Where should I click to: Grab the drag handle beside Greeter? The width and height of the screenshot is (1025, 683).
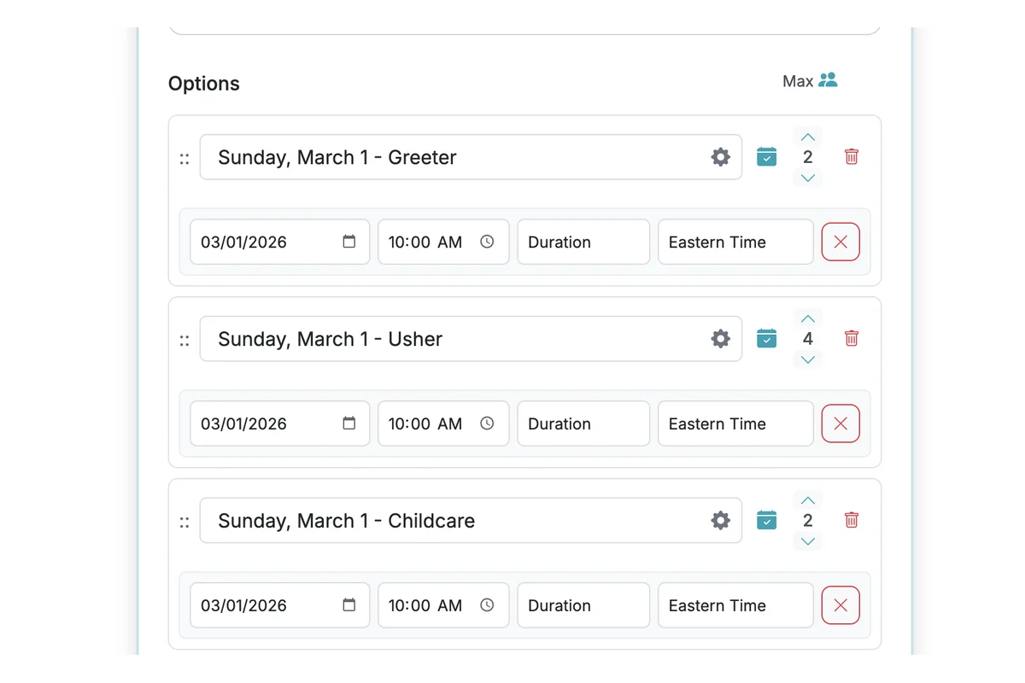click(x=184, y=158)
